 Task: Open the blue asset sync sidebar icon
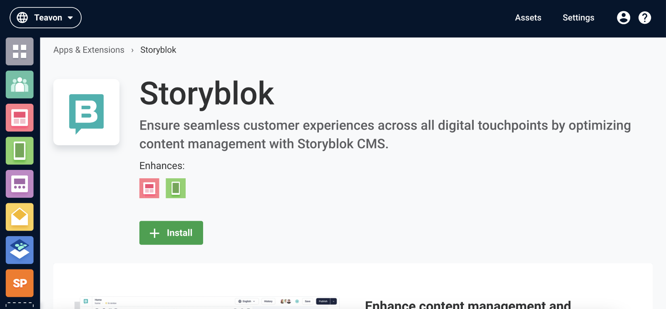pos(19,250)
